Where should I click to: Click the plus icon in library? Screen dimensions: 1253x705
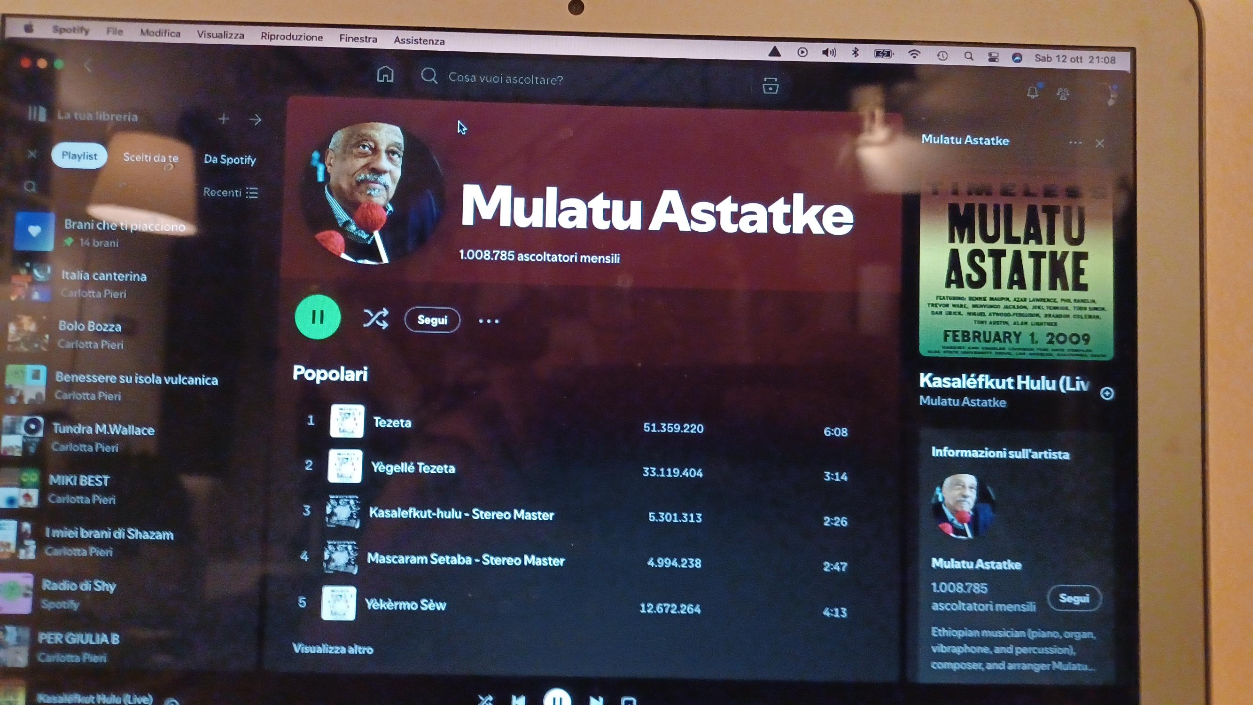pos(223,119)
